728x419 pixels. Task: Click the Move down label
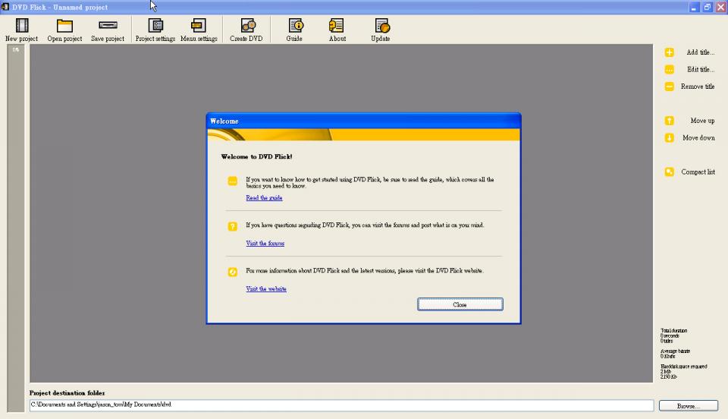click(x=698, y=138)
